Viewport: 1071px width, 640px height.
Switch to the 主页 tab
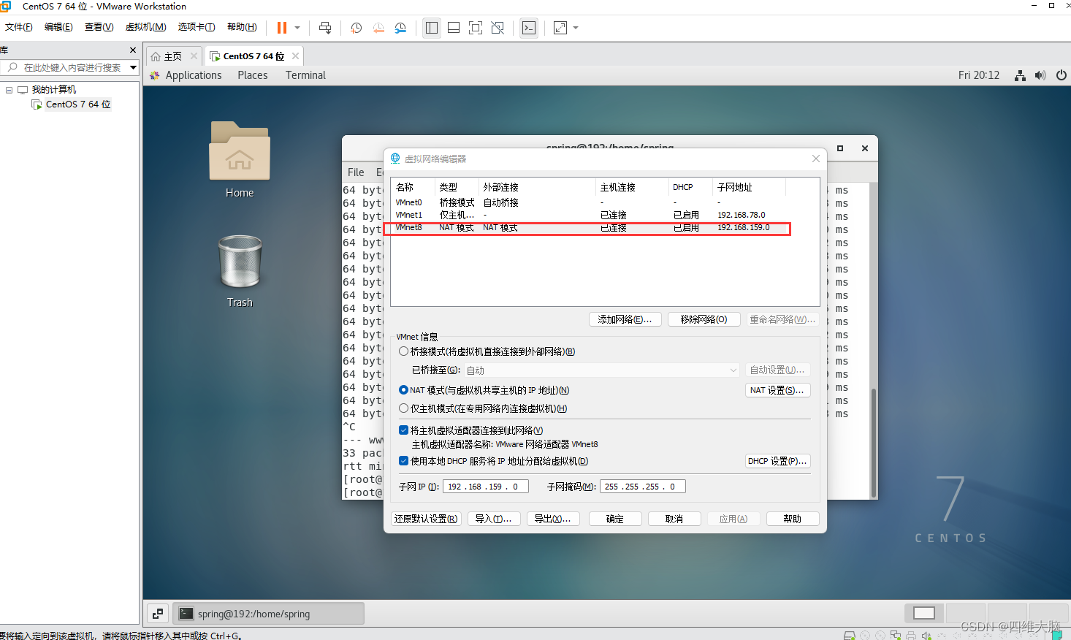[x=172, y=56]
